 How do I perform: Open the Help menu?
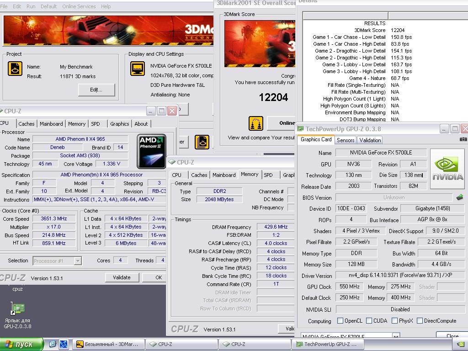tap(106, 6)
